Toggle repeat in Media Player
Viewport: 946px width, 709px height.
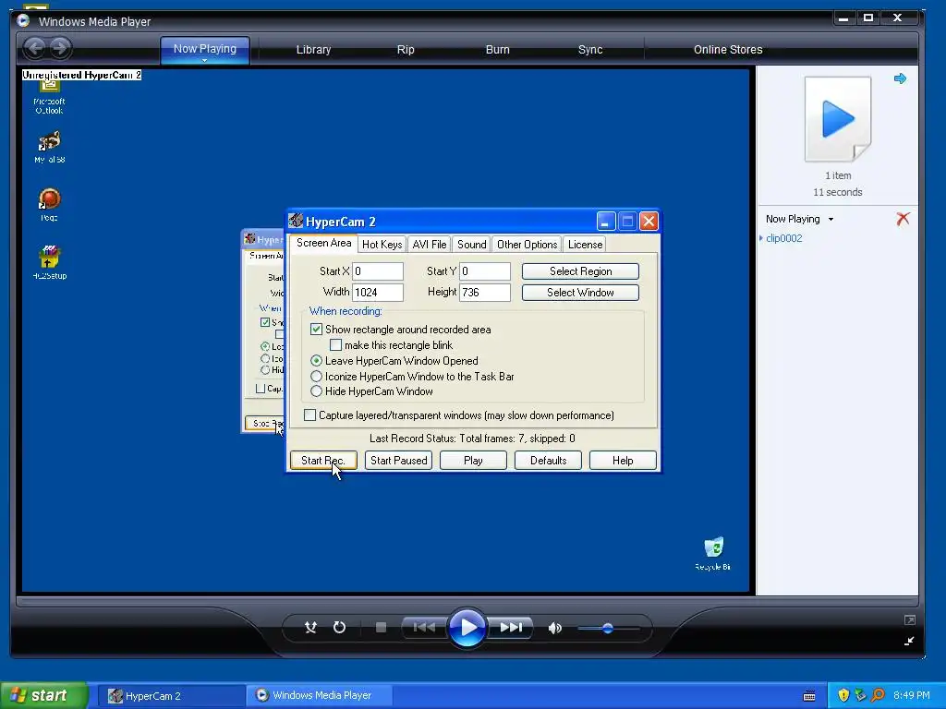[340, 628]
